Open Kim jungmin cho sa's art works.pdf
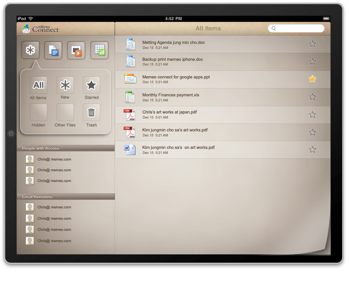The width and height of the screenshot is (349, 287). coord(175,130)
